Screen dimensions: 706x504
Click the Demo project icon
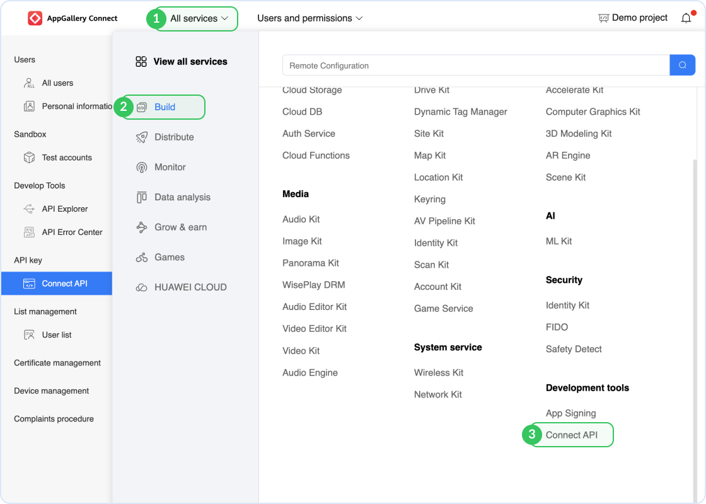point(603,18)
